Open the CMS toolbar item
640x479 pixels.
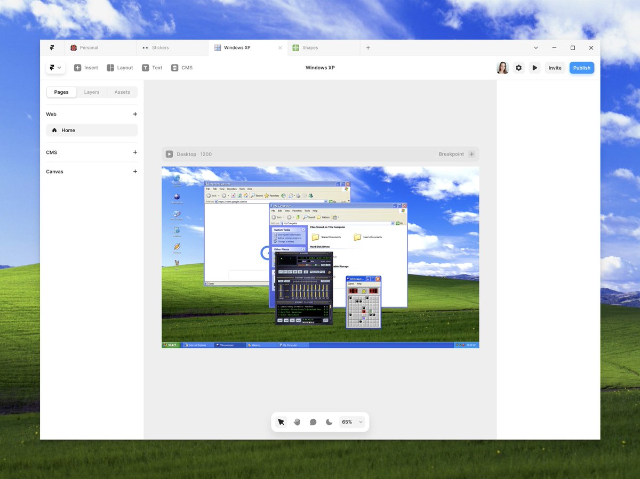pos(182,68)
